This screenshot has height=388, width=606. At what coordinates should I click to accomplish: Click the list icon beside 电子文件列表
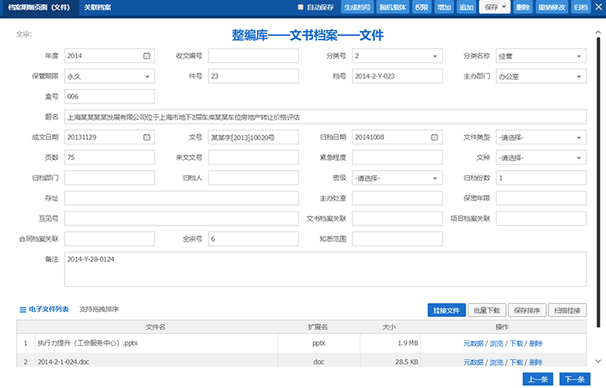click(23, 310)
